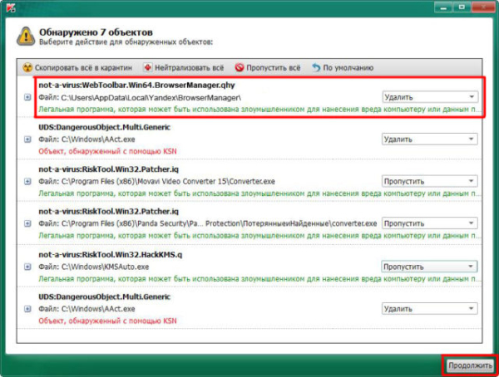Expand the Panda Security converter.exe entry
Image resolution: width=499 pixels, height=377 pixels.
point(27,223)
